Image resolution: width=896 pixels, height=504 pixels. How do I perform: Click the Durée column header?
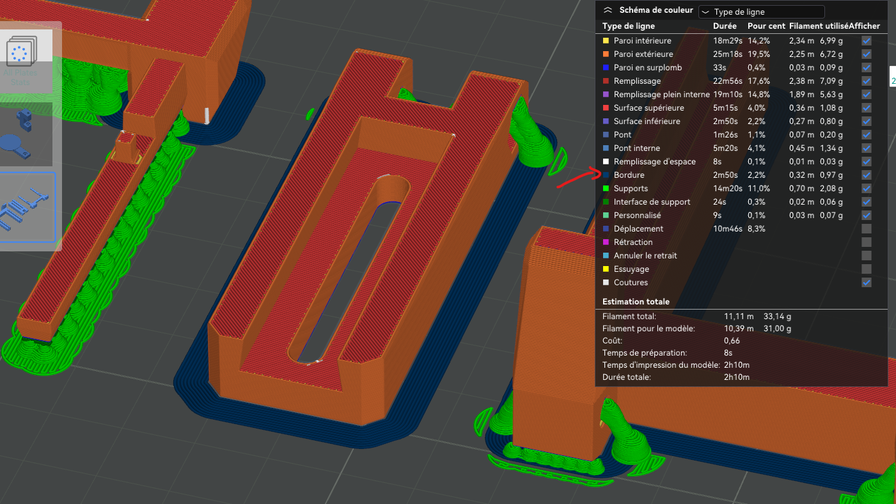[725, 26]
